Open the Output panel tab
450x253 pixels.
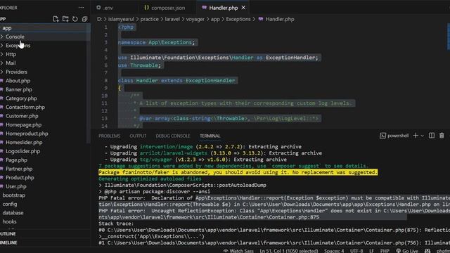pos(138,136)
